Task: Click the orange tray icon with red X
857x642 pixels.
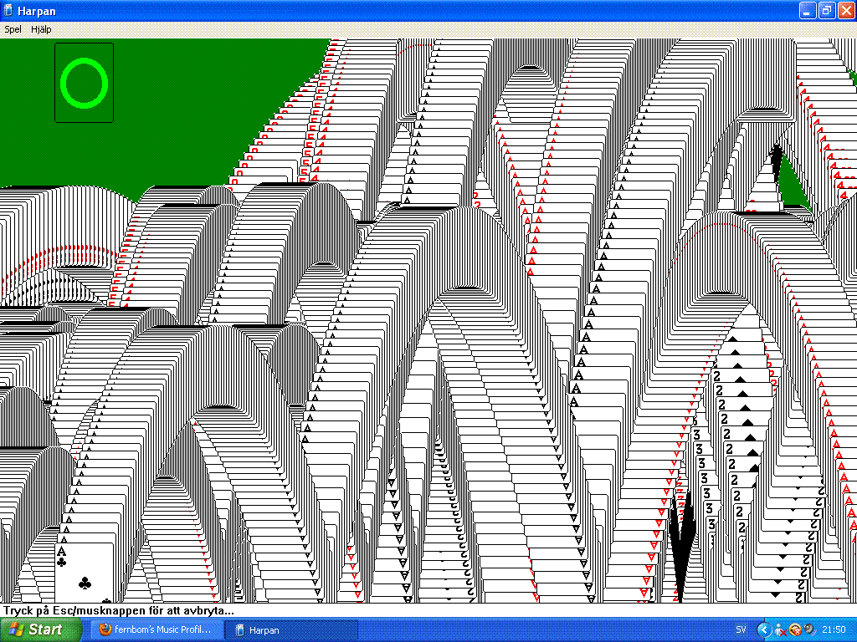Action: pos(795,629)
